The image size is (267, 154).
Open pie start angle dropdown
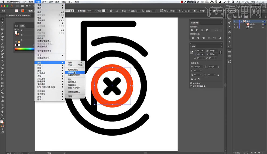pos(201,75)
